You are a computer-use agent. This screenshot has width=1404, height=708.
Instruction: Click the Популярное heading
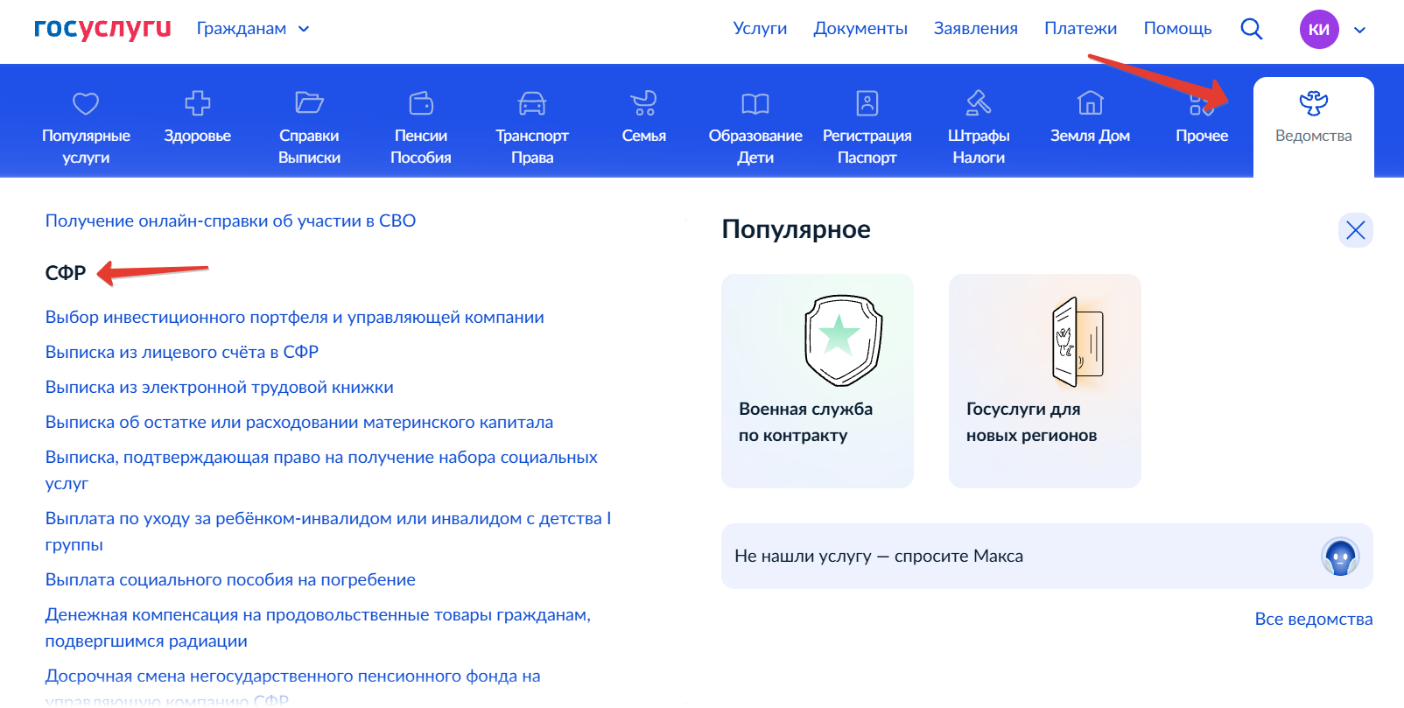[x=797, y=229]
